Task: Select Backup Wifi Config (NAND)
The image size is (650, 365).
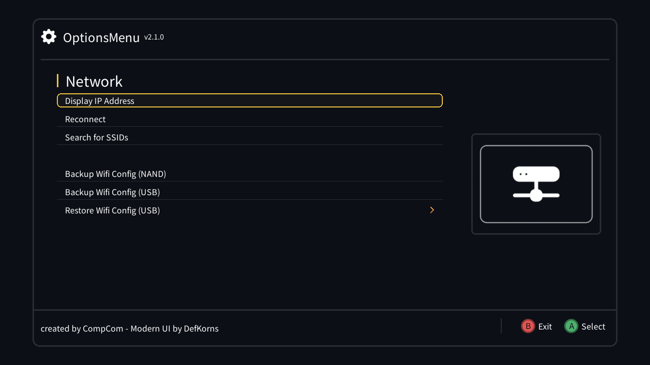Action: (x=250, y=174)
